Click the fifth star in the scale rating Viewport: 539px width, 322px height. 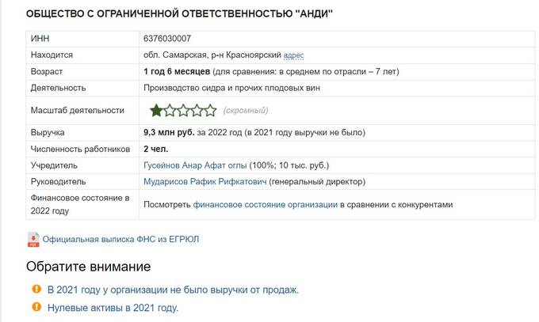pos(210,110)
